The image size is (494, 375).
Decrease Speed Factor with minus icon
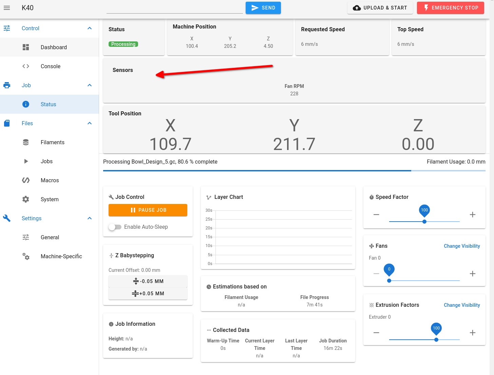(376, 214)
